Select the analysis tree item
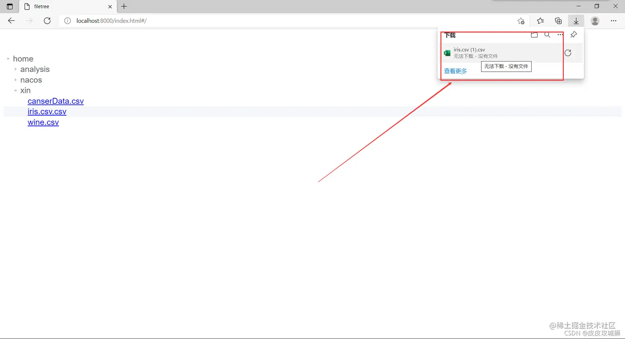The width and height of the screenshot is (625, 339). point(35,69)
